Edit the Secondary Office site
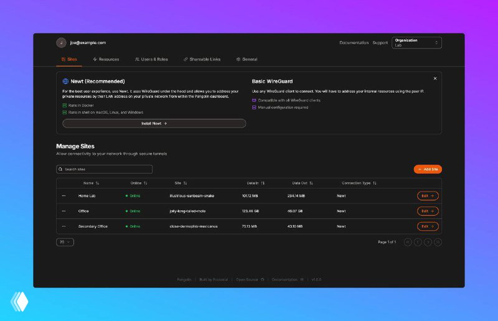Viewport: 498px width, 321px height. click(428, 226)
